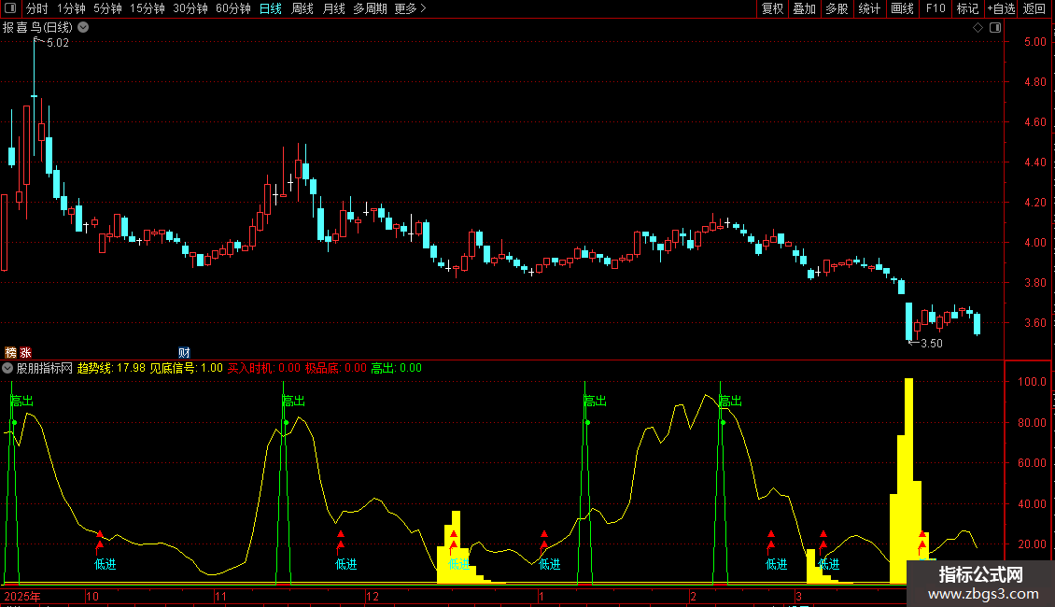Image resolution: width=1055 pixels, height=607 pixels.
Task: Click the 见底信号: 1.00 label
Action: click(x=186, y=368)
